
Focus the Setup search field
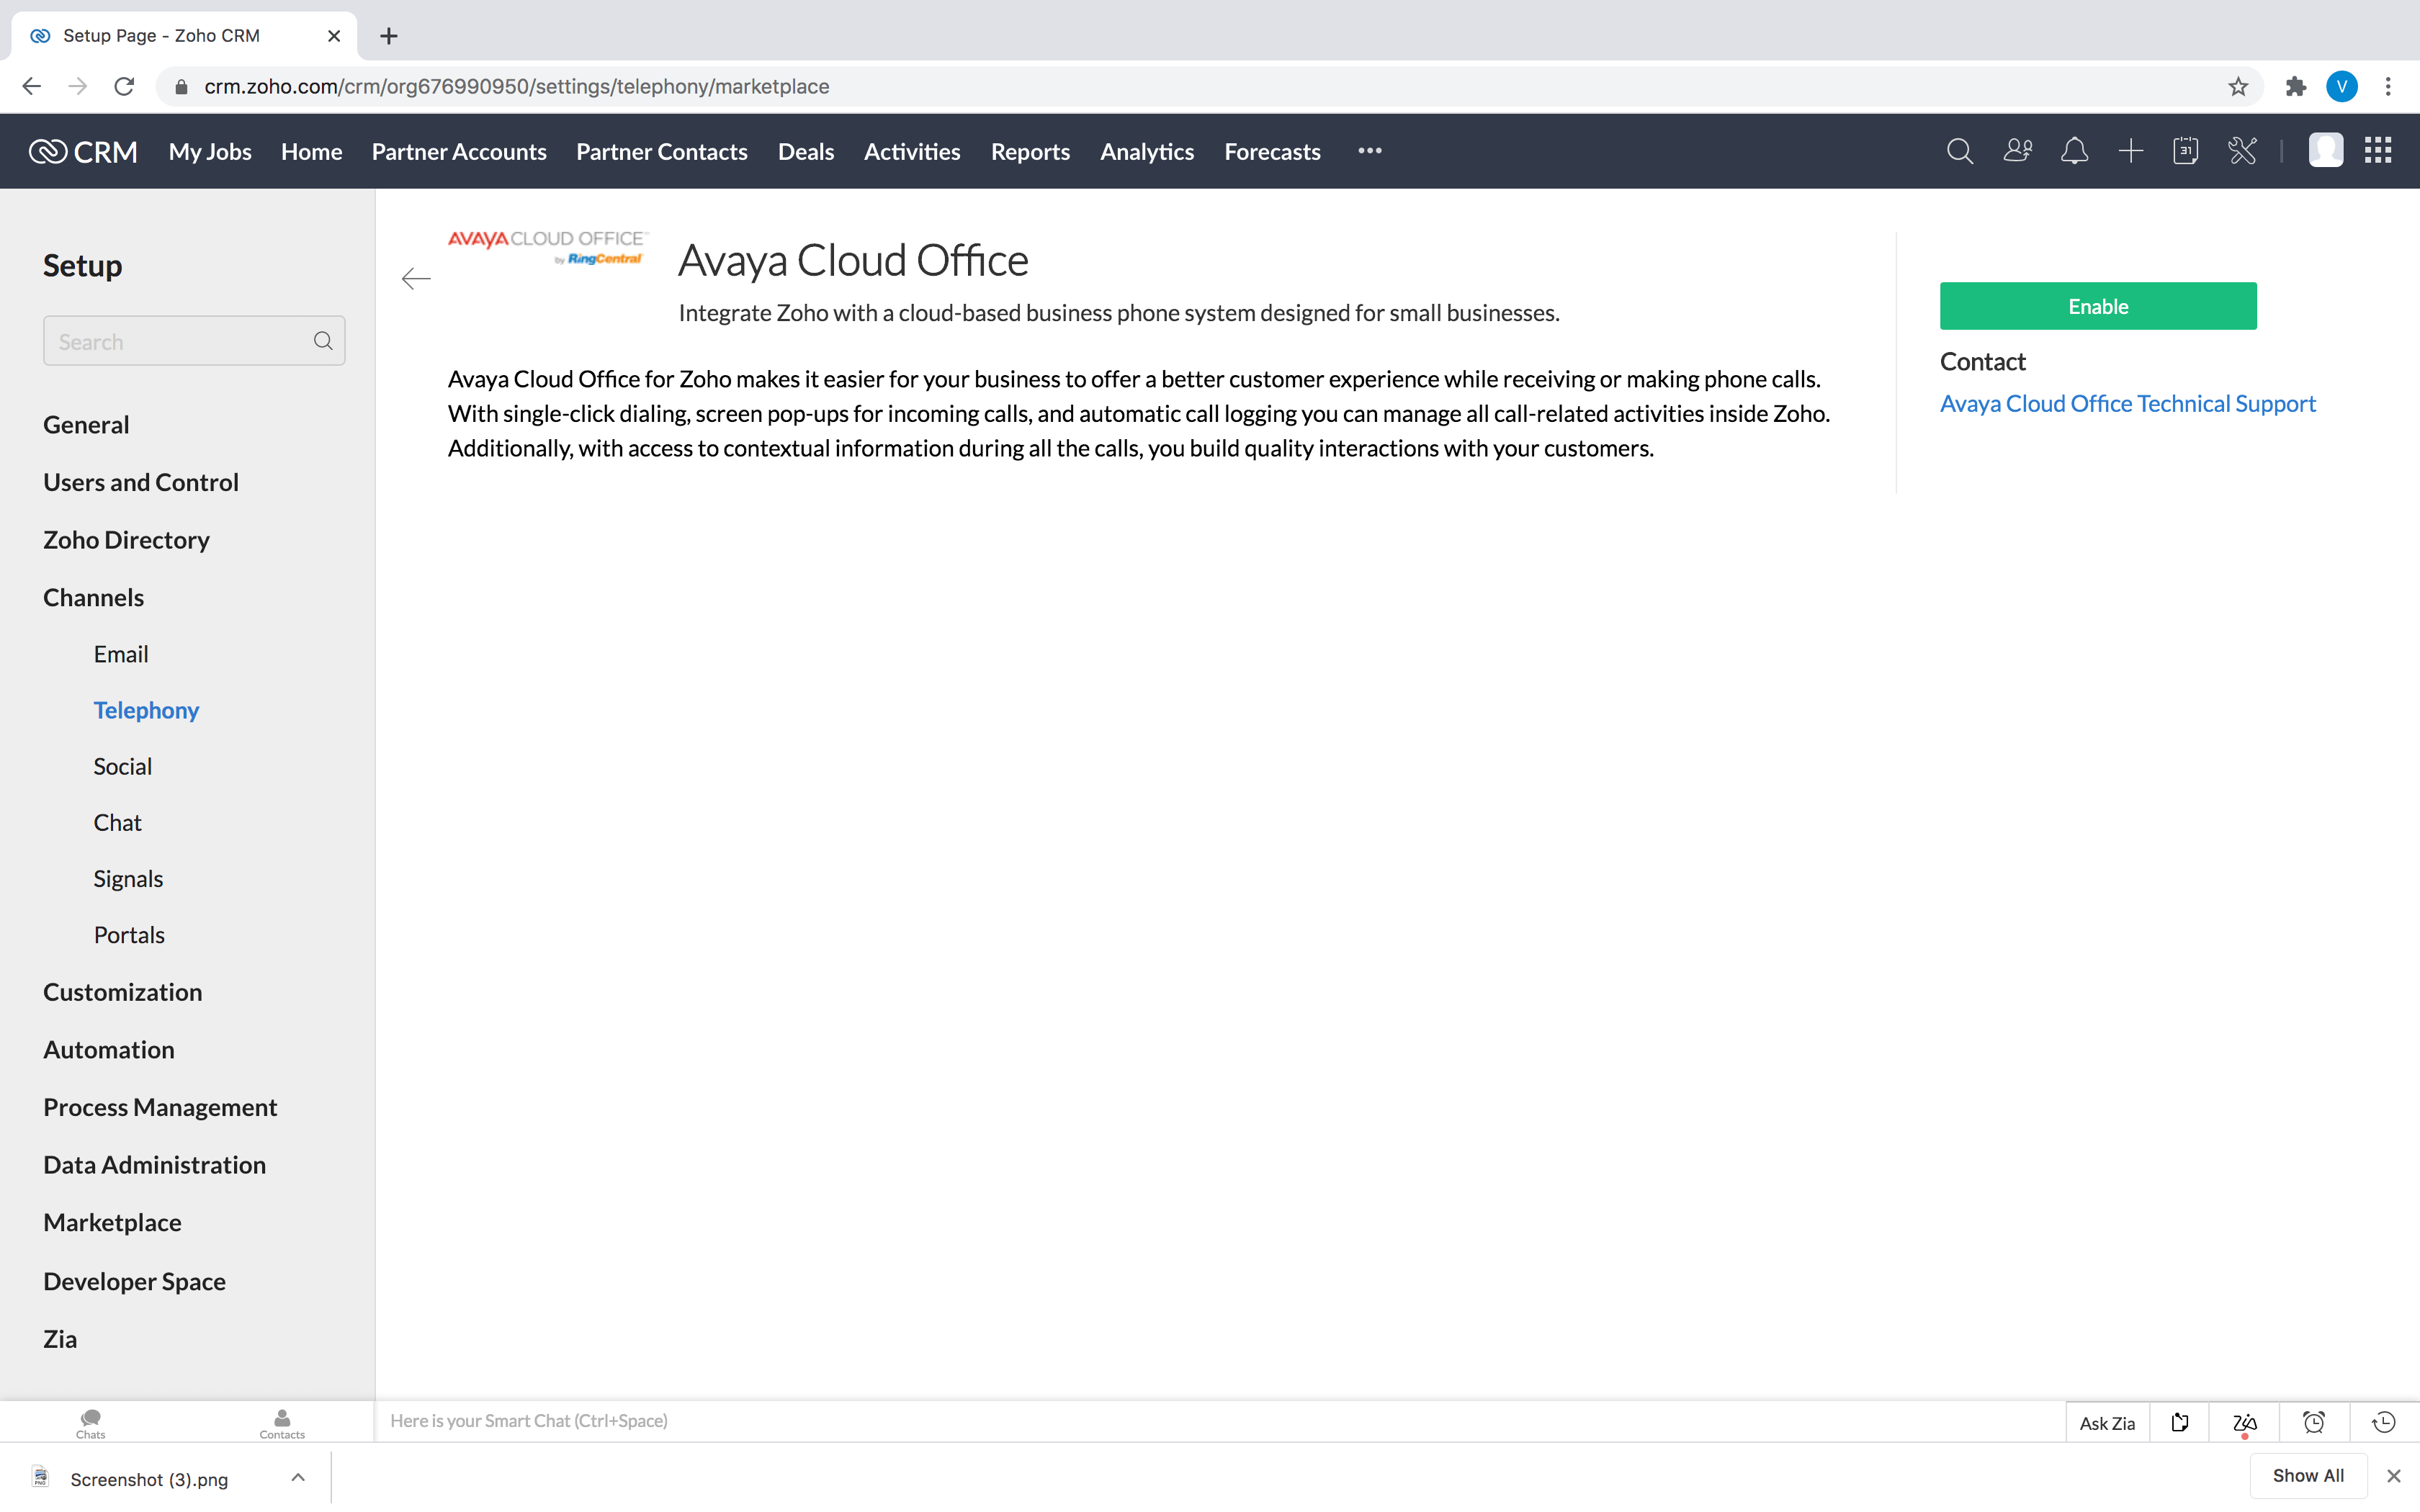click(194, 341)
